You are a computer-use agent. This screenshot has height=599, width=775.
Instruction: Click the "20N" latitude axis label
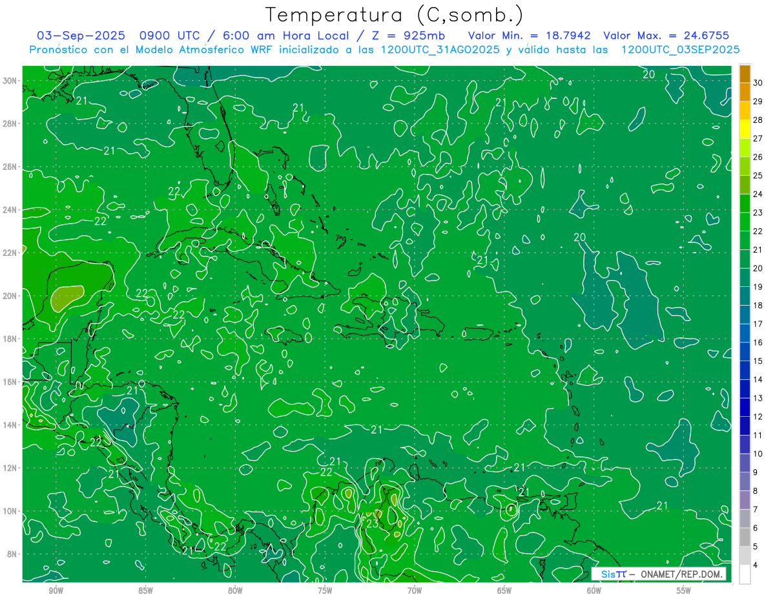(10, 295)
